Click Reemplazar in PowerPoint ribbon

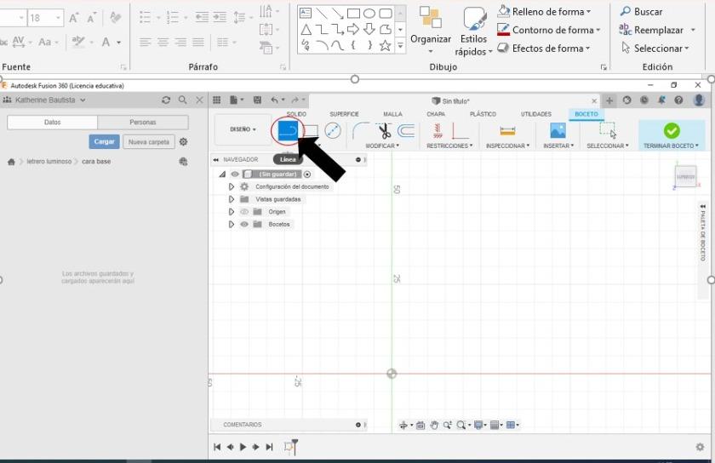tap(657, 30)
